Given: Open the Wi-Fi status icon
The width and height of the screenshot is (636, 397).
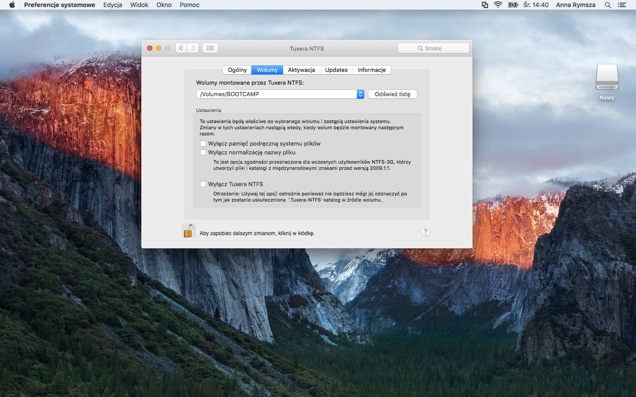Looking at the screenshot, I should 498,5.
